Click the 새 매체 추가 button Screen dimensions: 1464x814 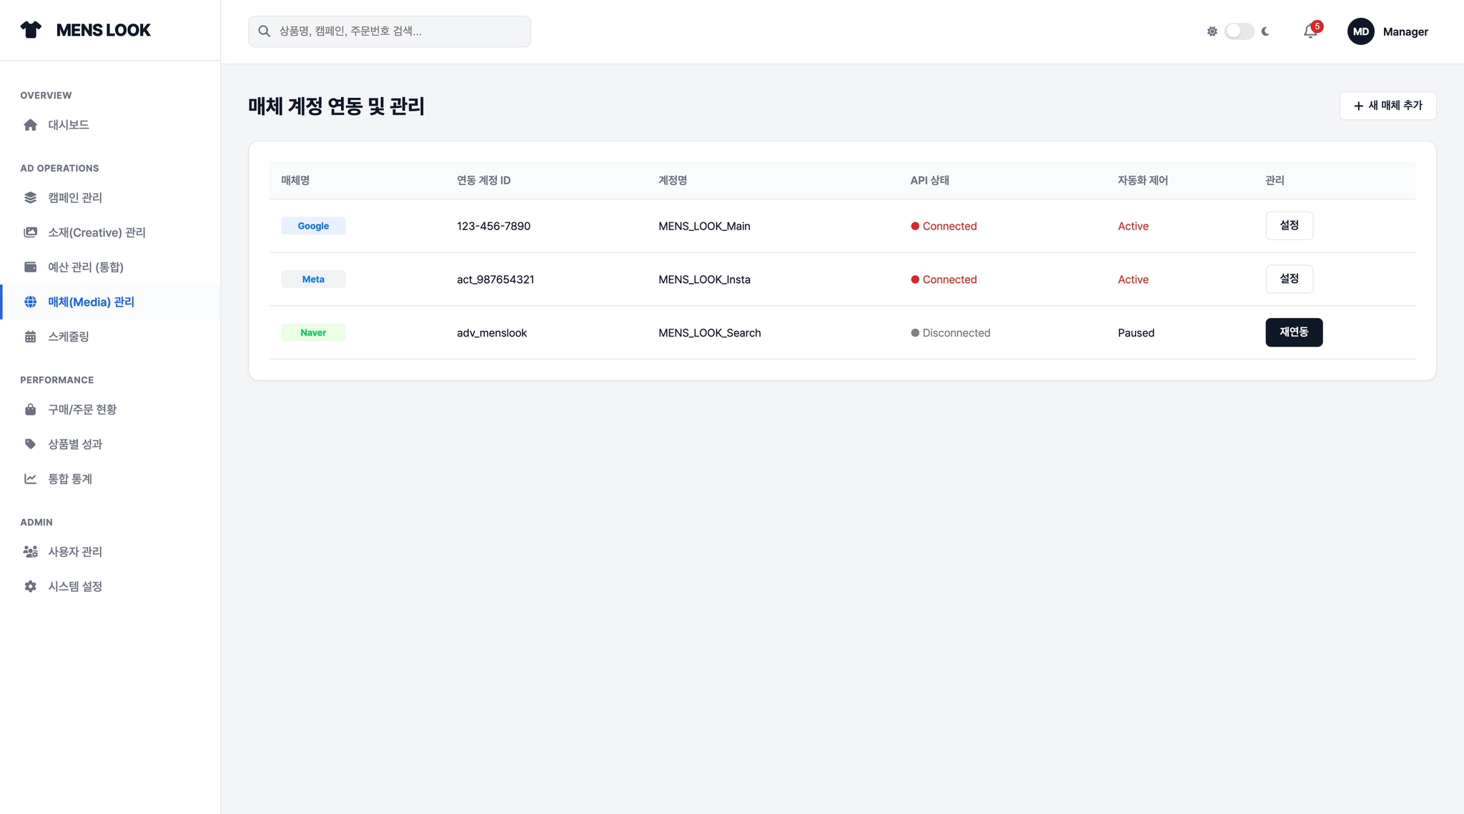(1387, 106)
